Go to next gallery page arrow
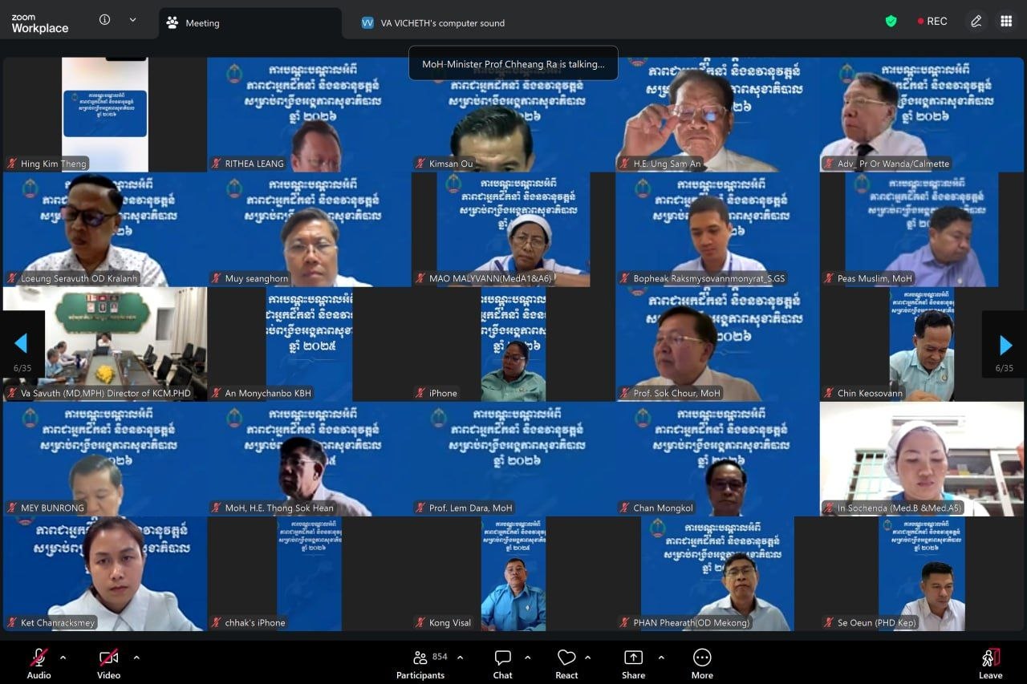 tap(1005, 345)
